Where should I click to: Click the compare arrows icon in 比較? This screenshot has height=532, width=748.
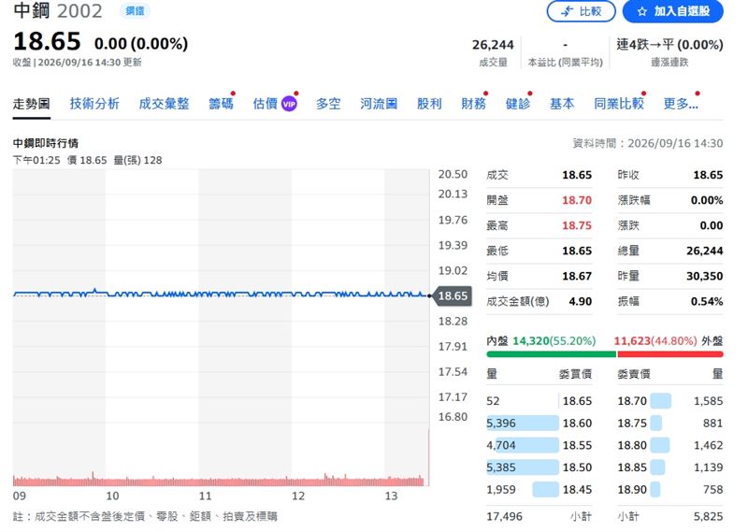(x=567, y=11)
